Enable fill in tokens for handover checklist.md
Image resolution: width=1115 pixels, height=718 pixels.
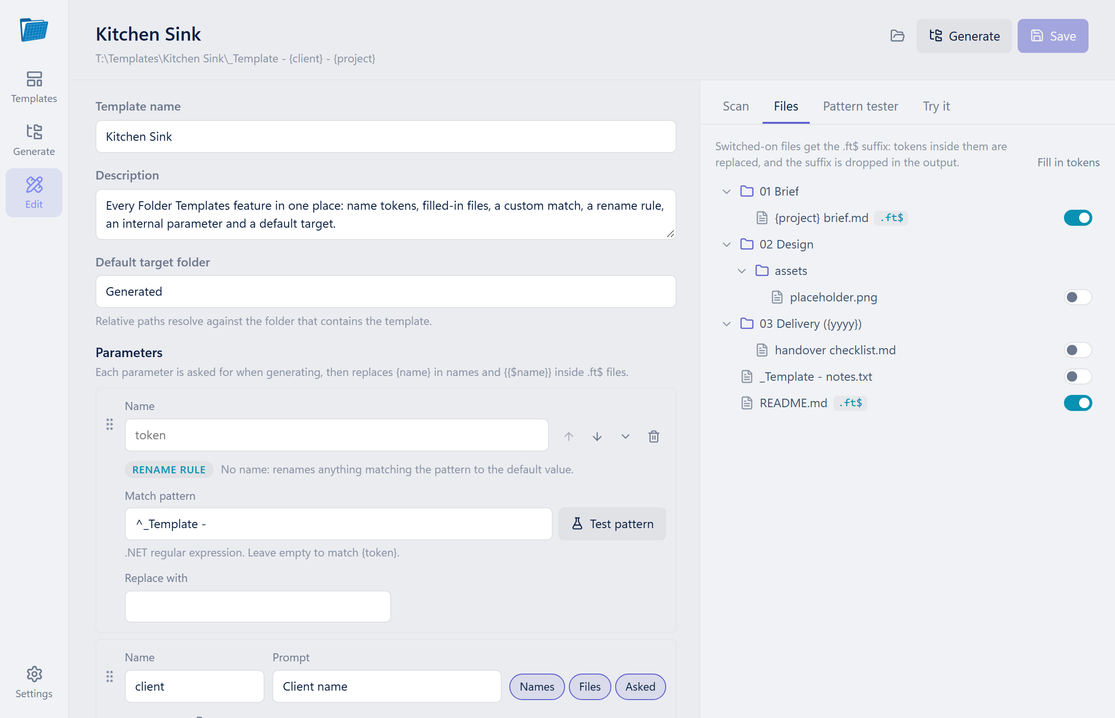1078,350
